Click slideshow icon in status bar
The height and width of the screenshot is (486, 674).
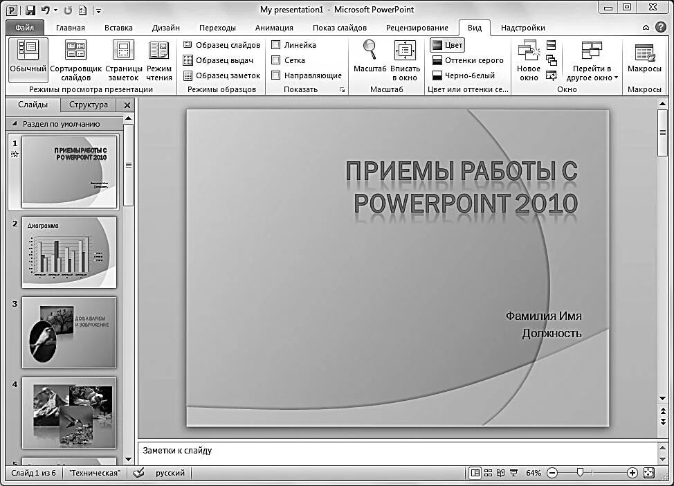(x=513, y=473)
